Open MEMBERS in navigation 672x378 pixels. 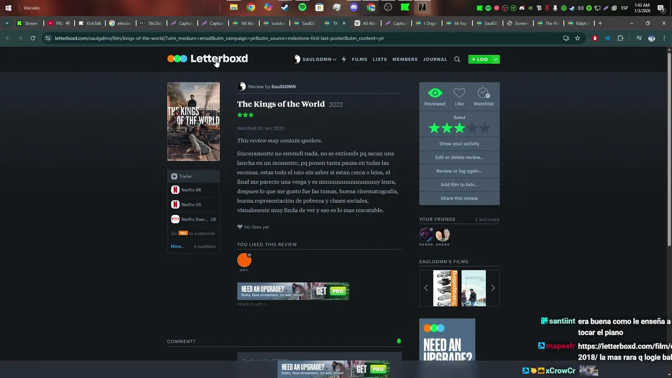coord(405,59)
